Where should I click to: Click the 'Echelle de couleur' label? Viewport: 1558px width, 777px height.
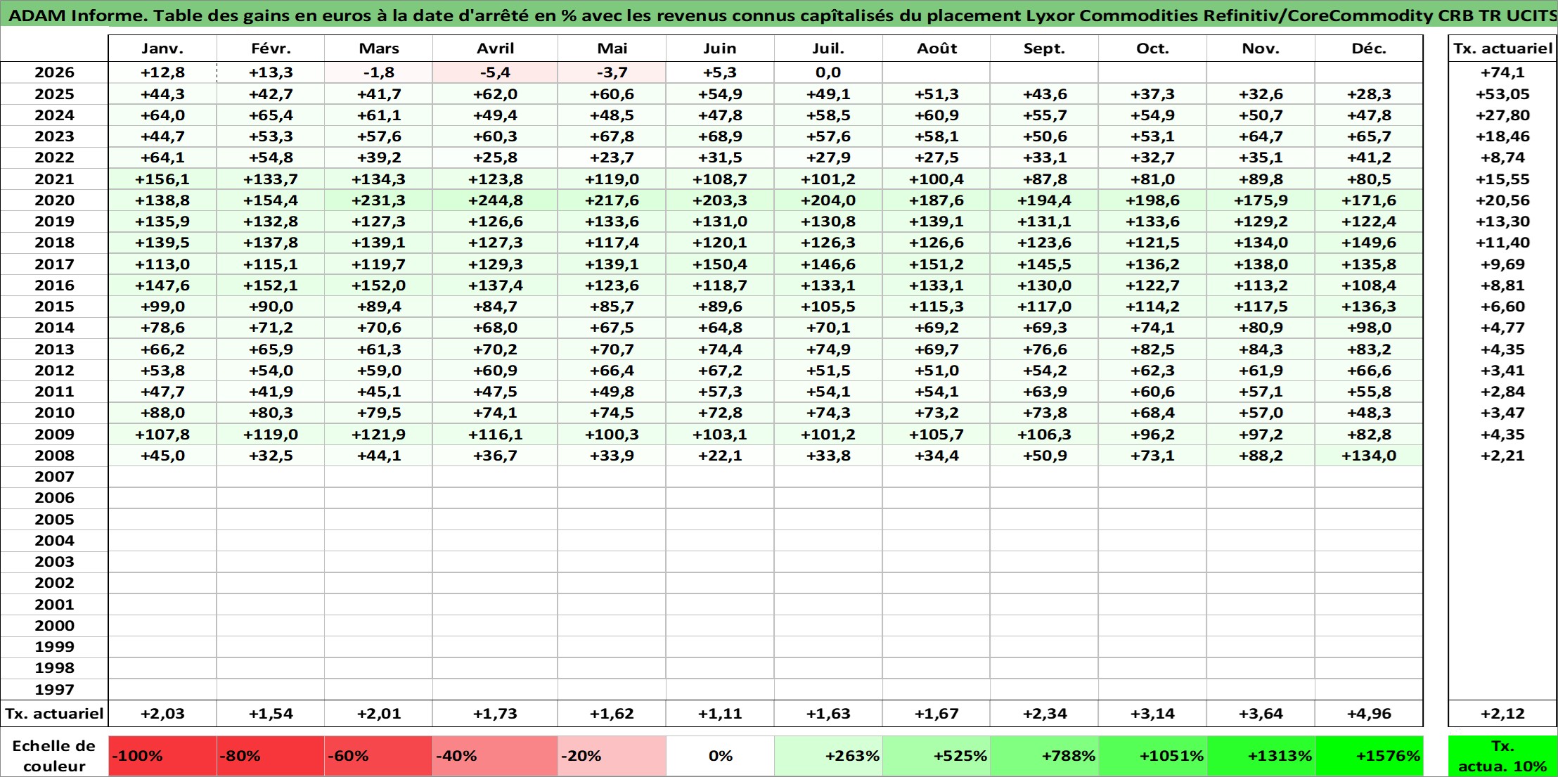click(54, 756)
